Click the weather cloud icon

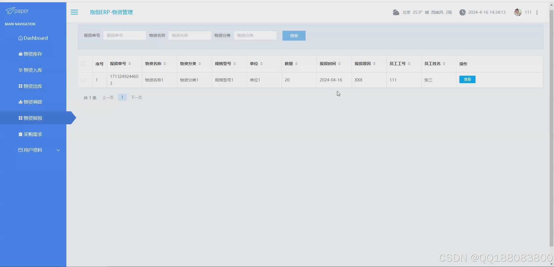[x=396, y=12]
